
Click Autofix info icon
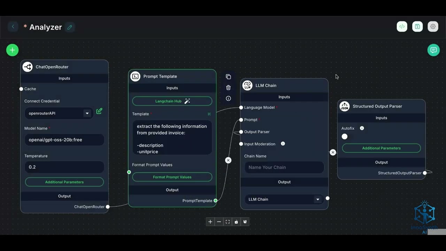[362, 128]
